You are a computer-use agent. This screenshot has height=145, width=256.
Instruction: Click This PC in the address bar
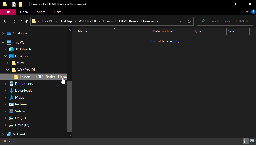(47, 21)
